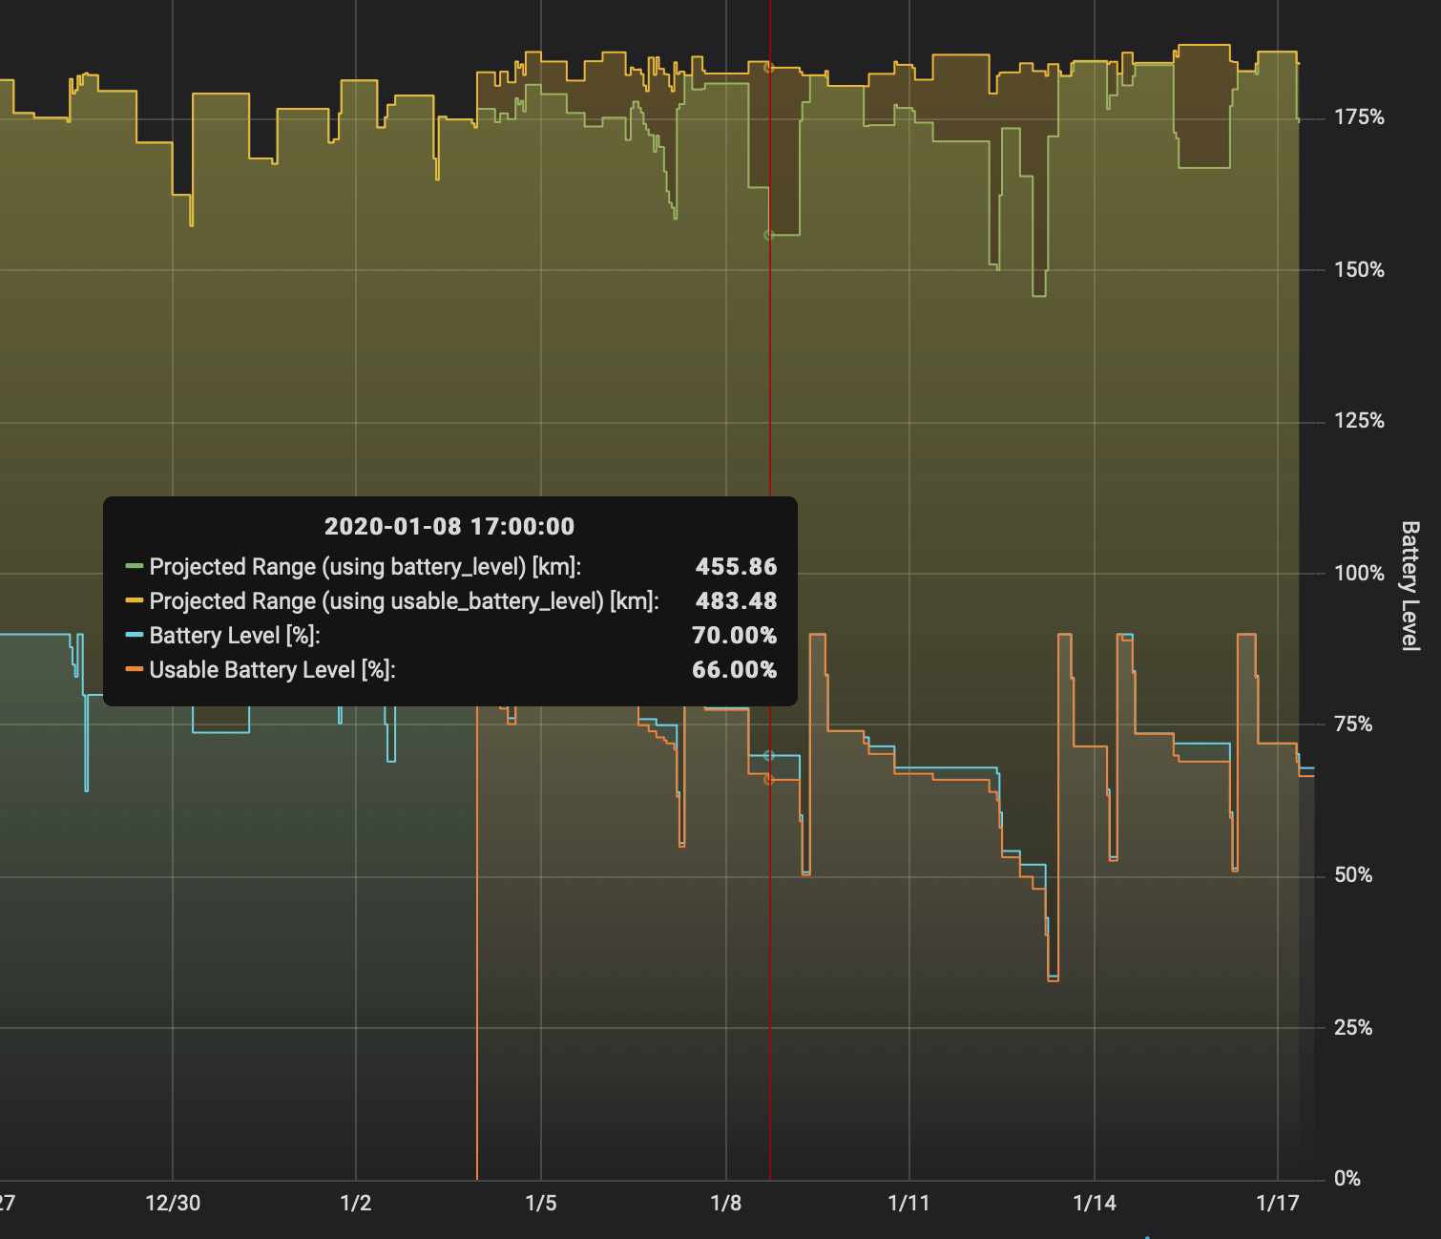Click the Projected Range (using battery_level) tooltip row
The width and height of the screenshot is (1441, 1239).
[450, 567]
